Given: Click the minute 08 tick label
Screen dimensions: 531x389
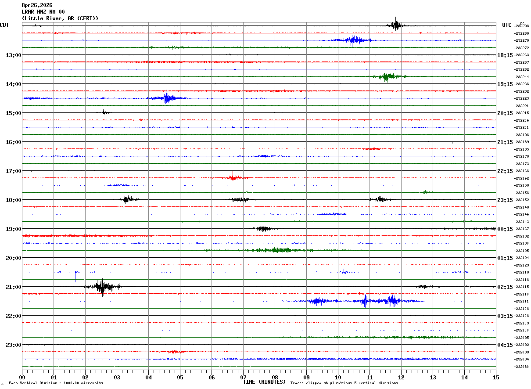Looking at the screenshot, I should 275,377.
